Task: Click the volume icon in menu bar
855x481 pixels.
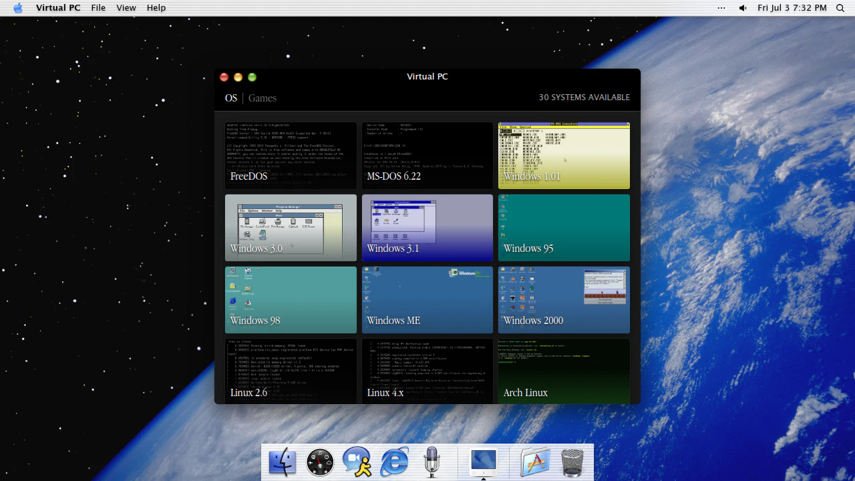Action: [743, 8]
